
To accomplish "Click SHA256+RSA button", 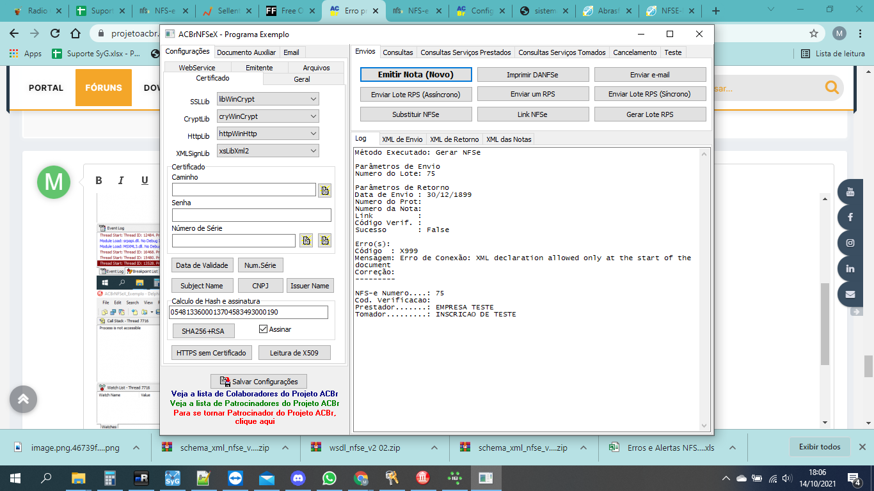I will [203, 331].
